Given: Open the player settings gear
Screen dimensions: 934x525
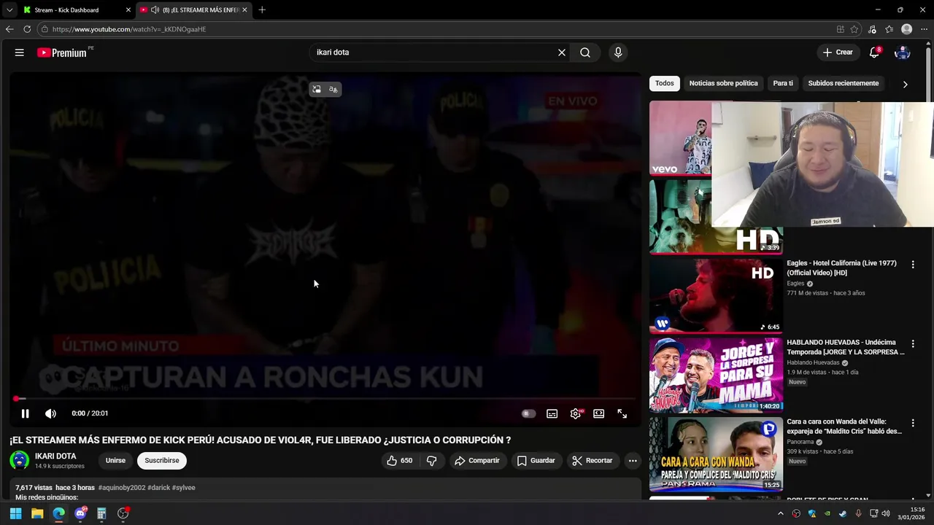Looking at the screenshot, I should coord(576,413).
